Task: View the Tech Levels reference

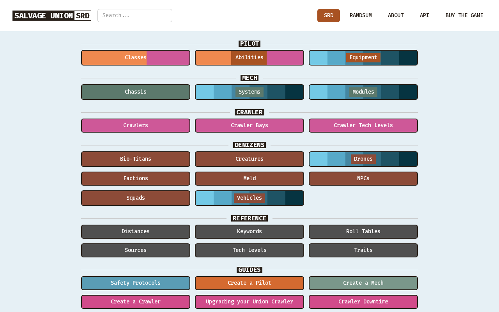Action: point(249,250)
